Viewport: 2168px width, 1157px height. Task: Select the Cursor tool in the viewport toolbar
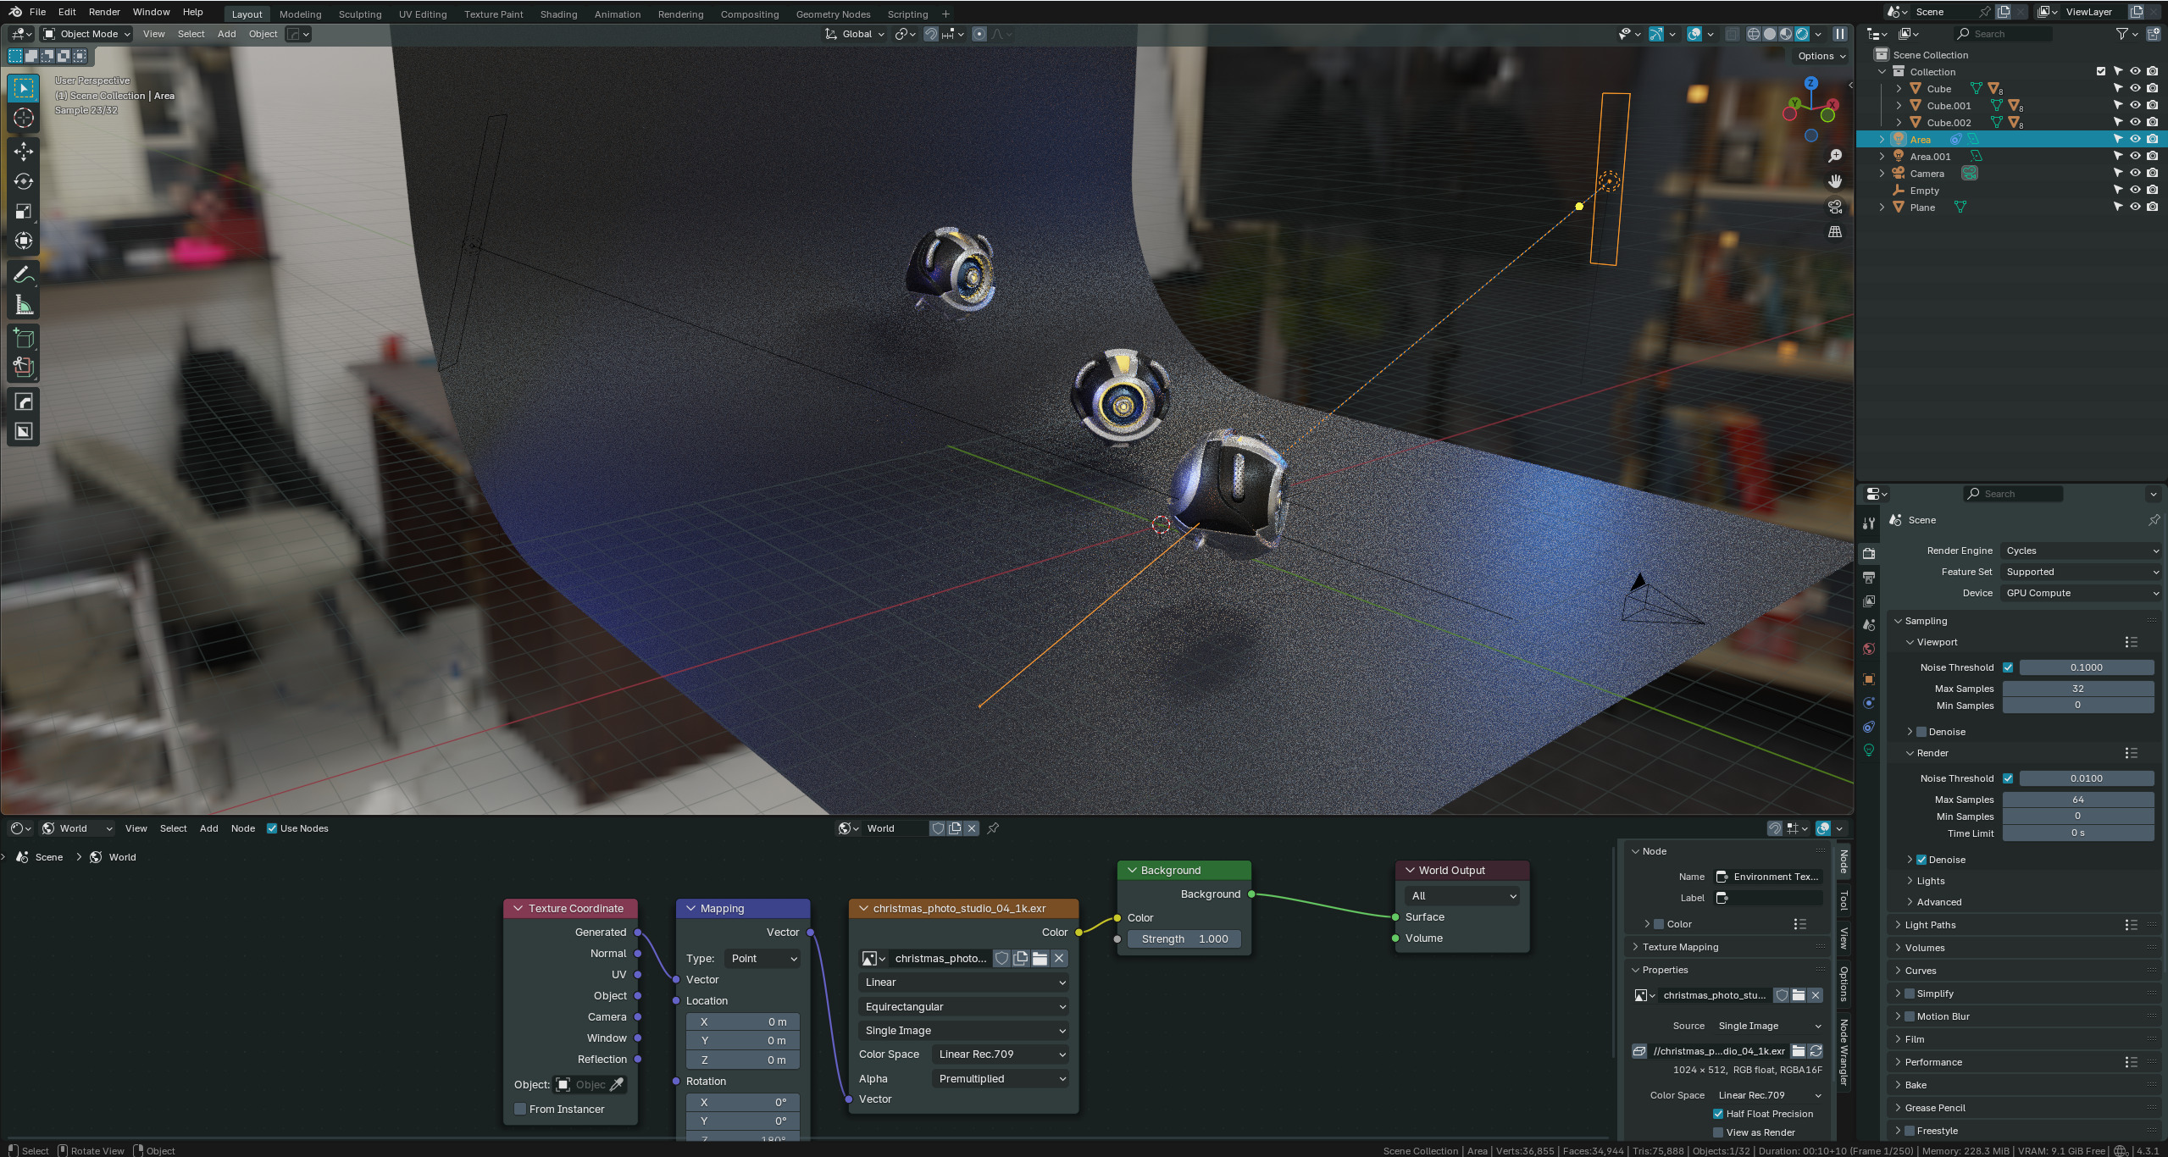24,118
